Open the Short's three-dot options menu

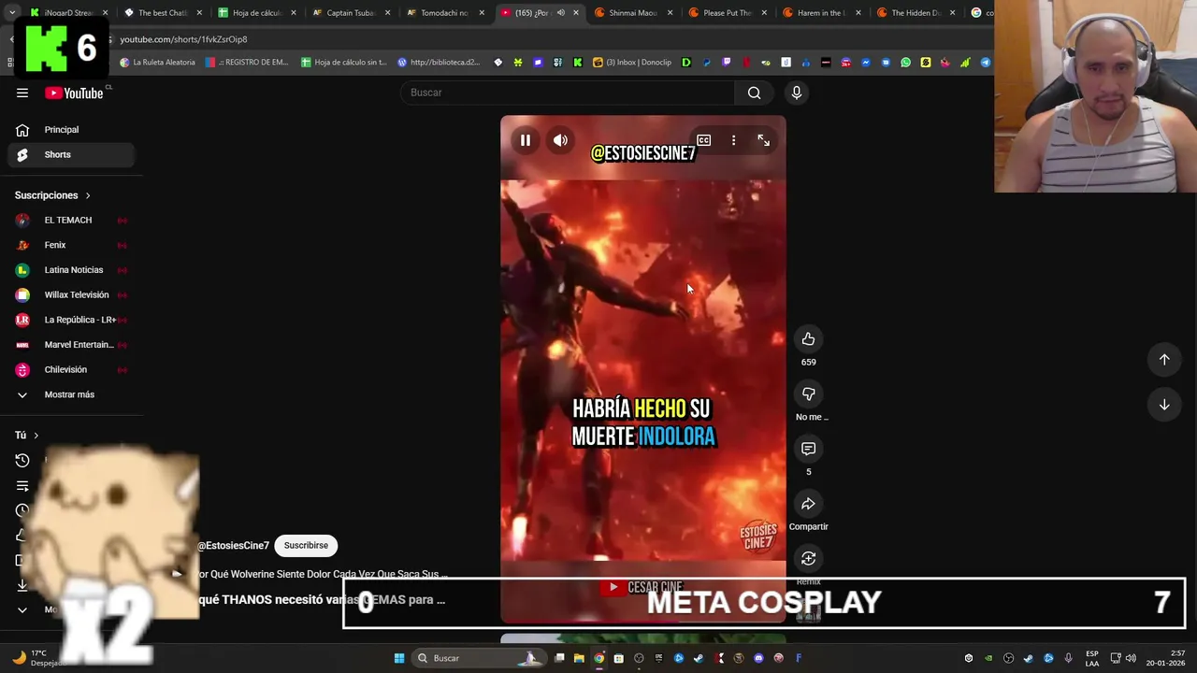point(733,140)
